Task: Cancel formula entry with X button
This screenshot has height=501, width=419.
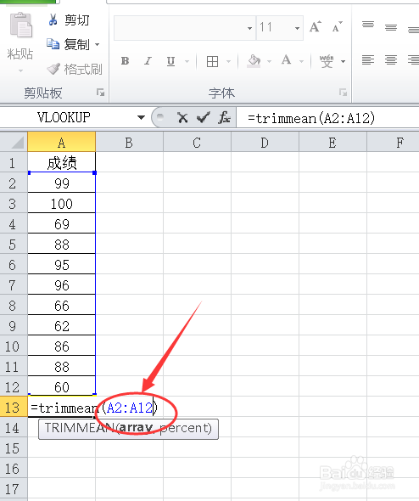Action: click(x=182, y=117)
